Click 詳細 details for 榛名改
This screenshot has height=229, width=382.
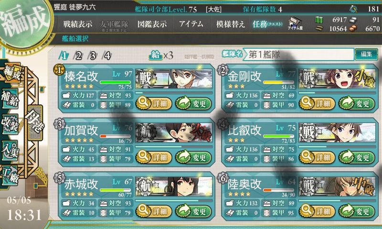point(154,104)
